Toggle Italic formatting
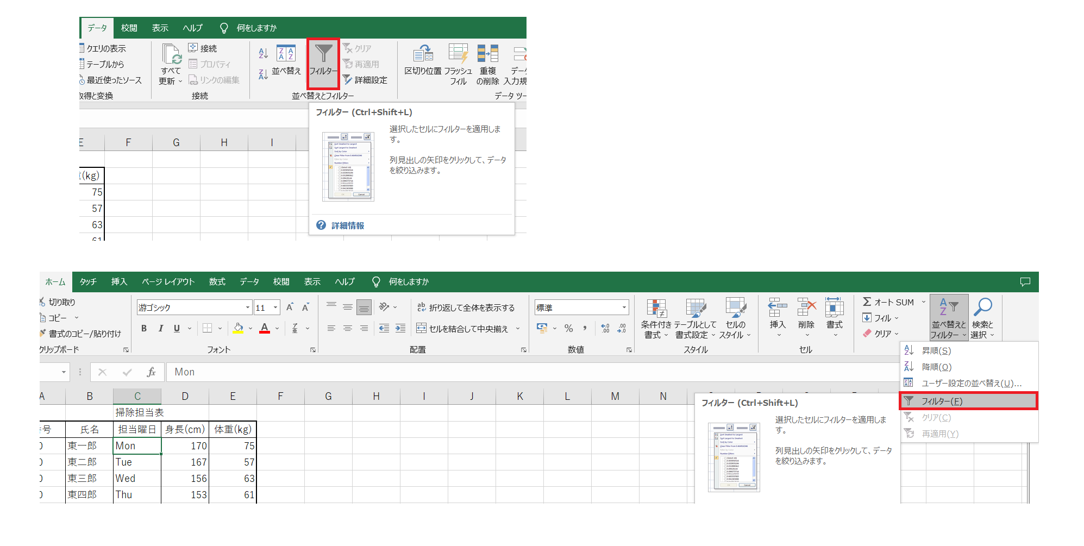 point(161,328)
